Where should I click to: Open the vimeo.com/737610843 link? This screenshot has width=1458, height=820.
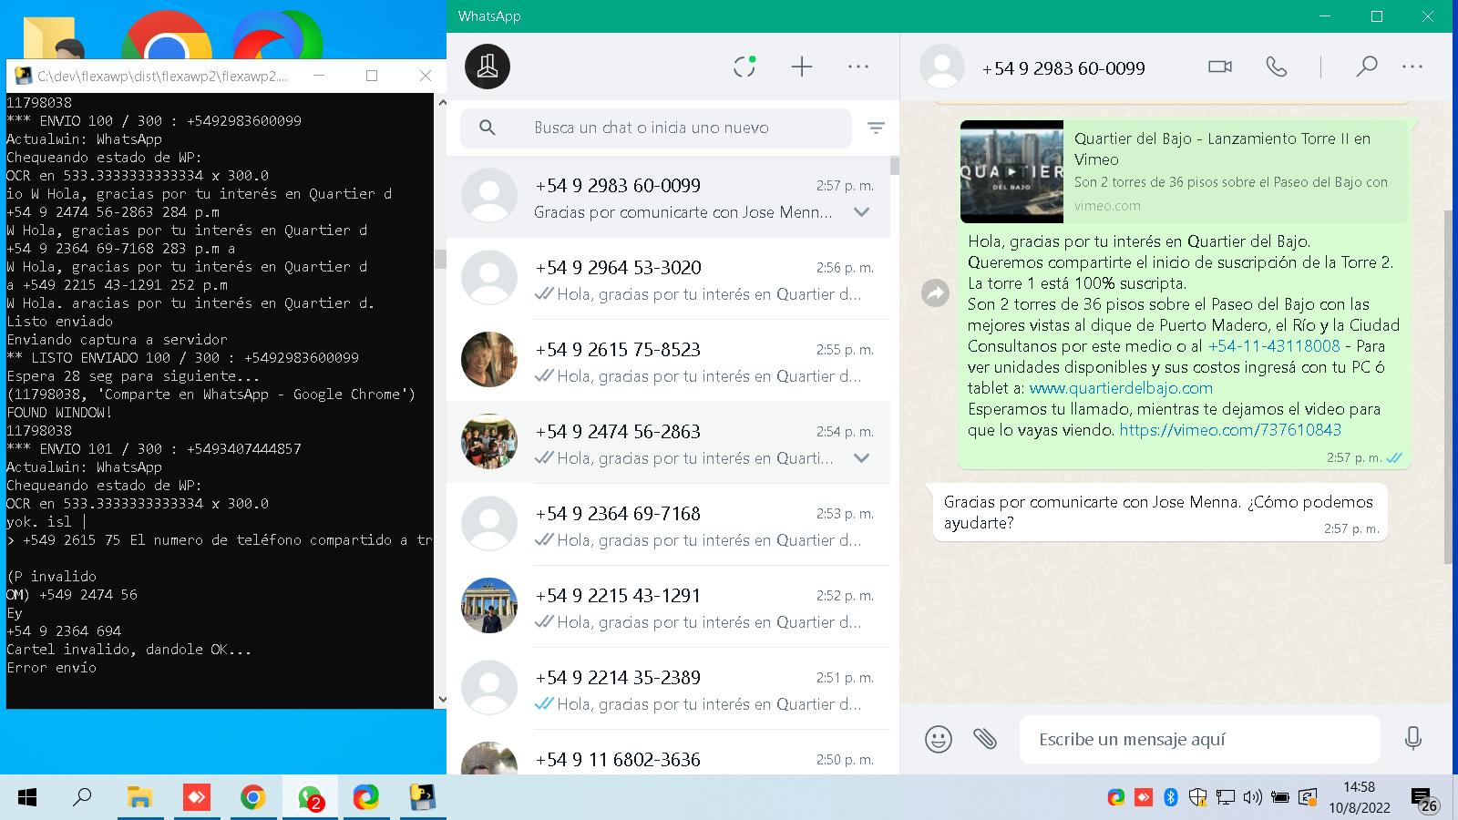pos(1230,430)
